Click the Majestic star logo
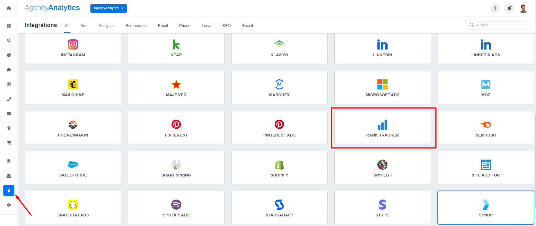 tap(176, 84)
